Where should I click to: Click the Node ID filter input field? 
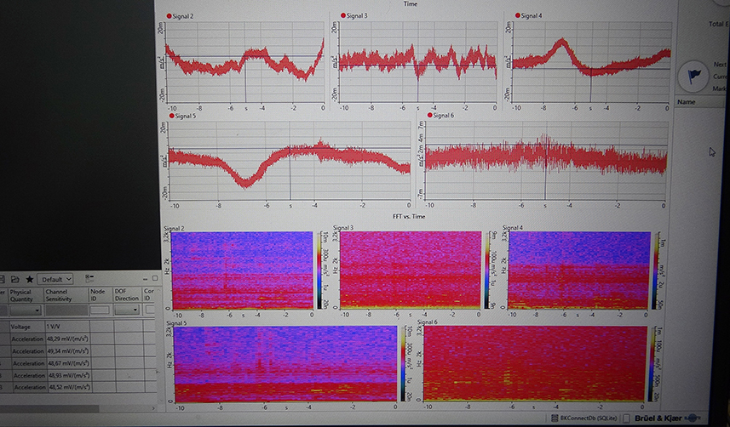click(100, 310)
